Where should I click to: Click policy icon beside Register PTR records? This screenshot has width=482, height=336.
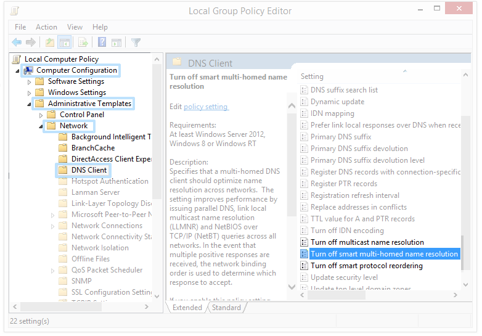click(304, 184)
